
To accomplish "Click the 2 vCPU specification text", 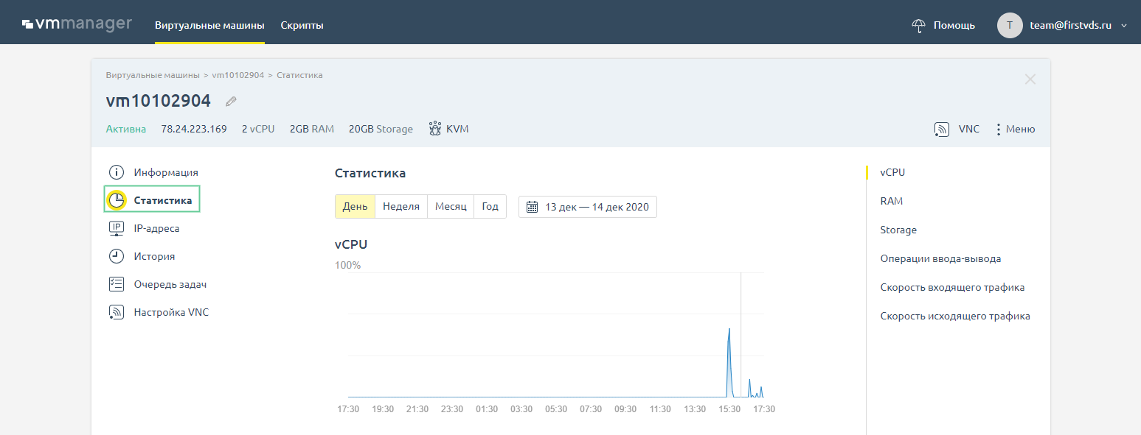I will click(258, 129).
